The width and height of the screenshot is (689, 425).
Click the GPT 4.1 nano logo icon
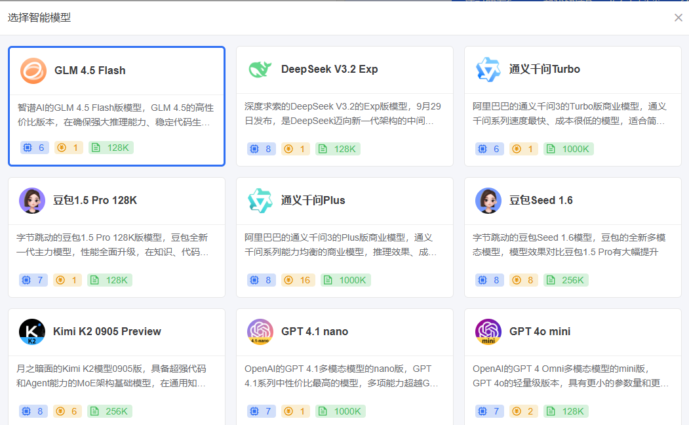tap(260, 332)
